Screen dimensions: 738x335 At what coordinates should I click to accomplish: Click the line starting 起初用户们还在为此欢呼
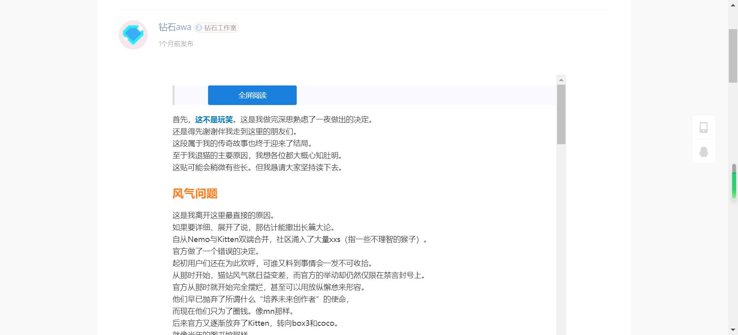click(x=273, y=263)
